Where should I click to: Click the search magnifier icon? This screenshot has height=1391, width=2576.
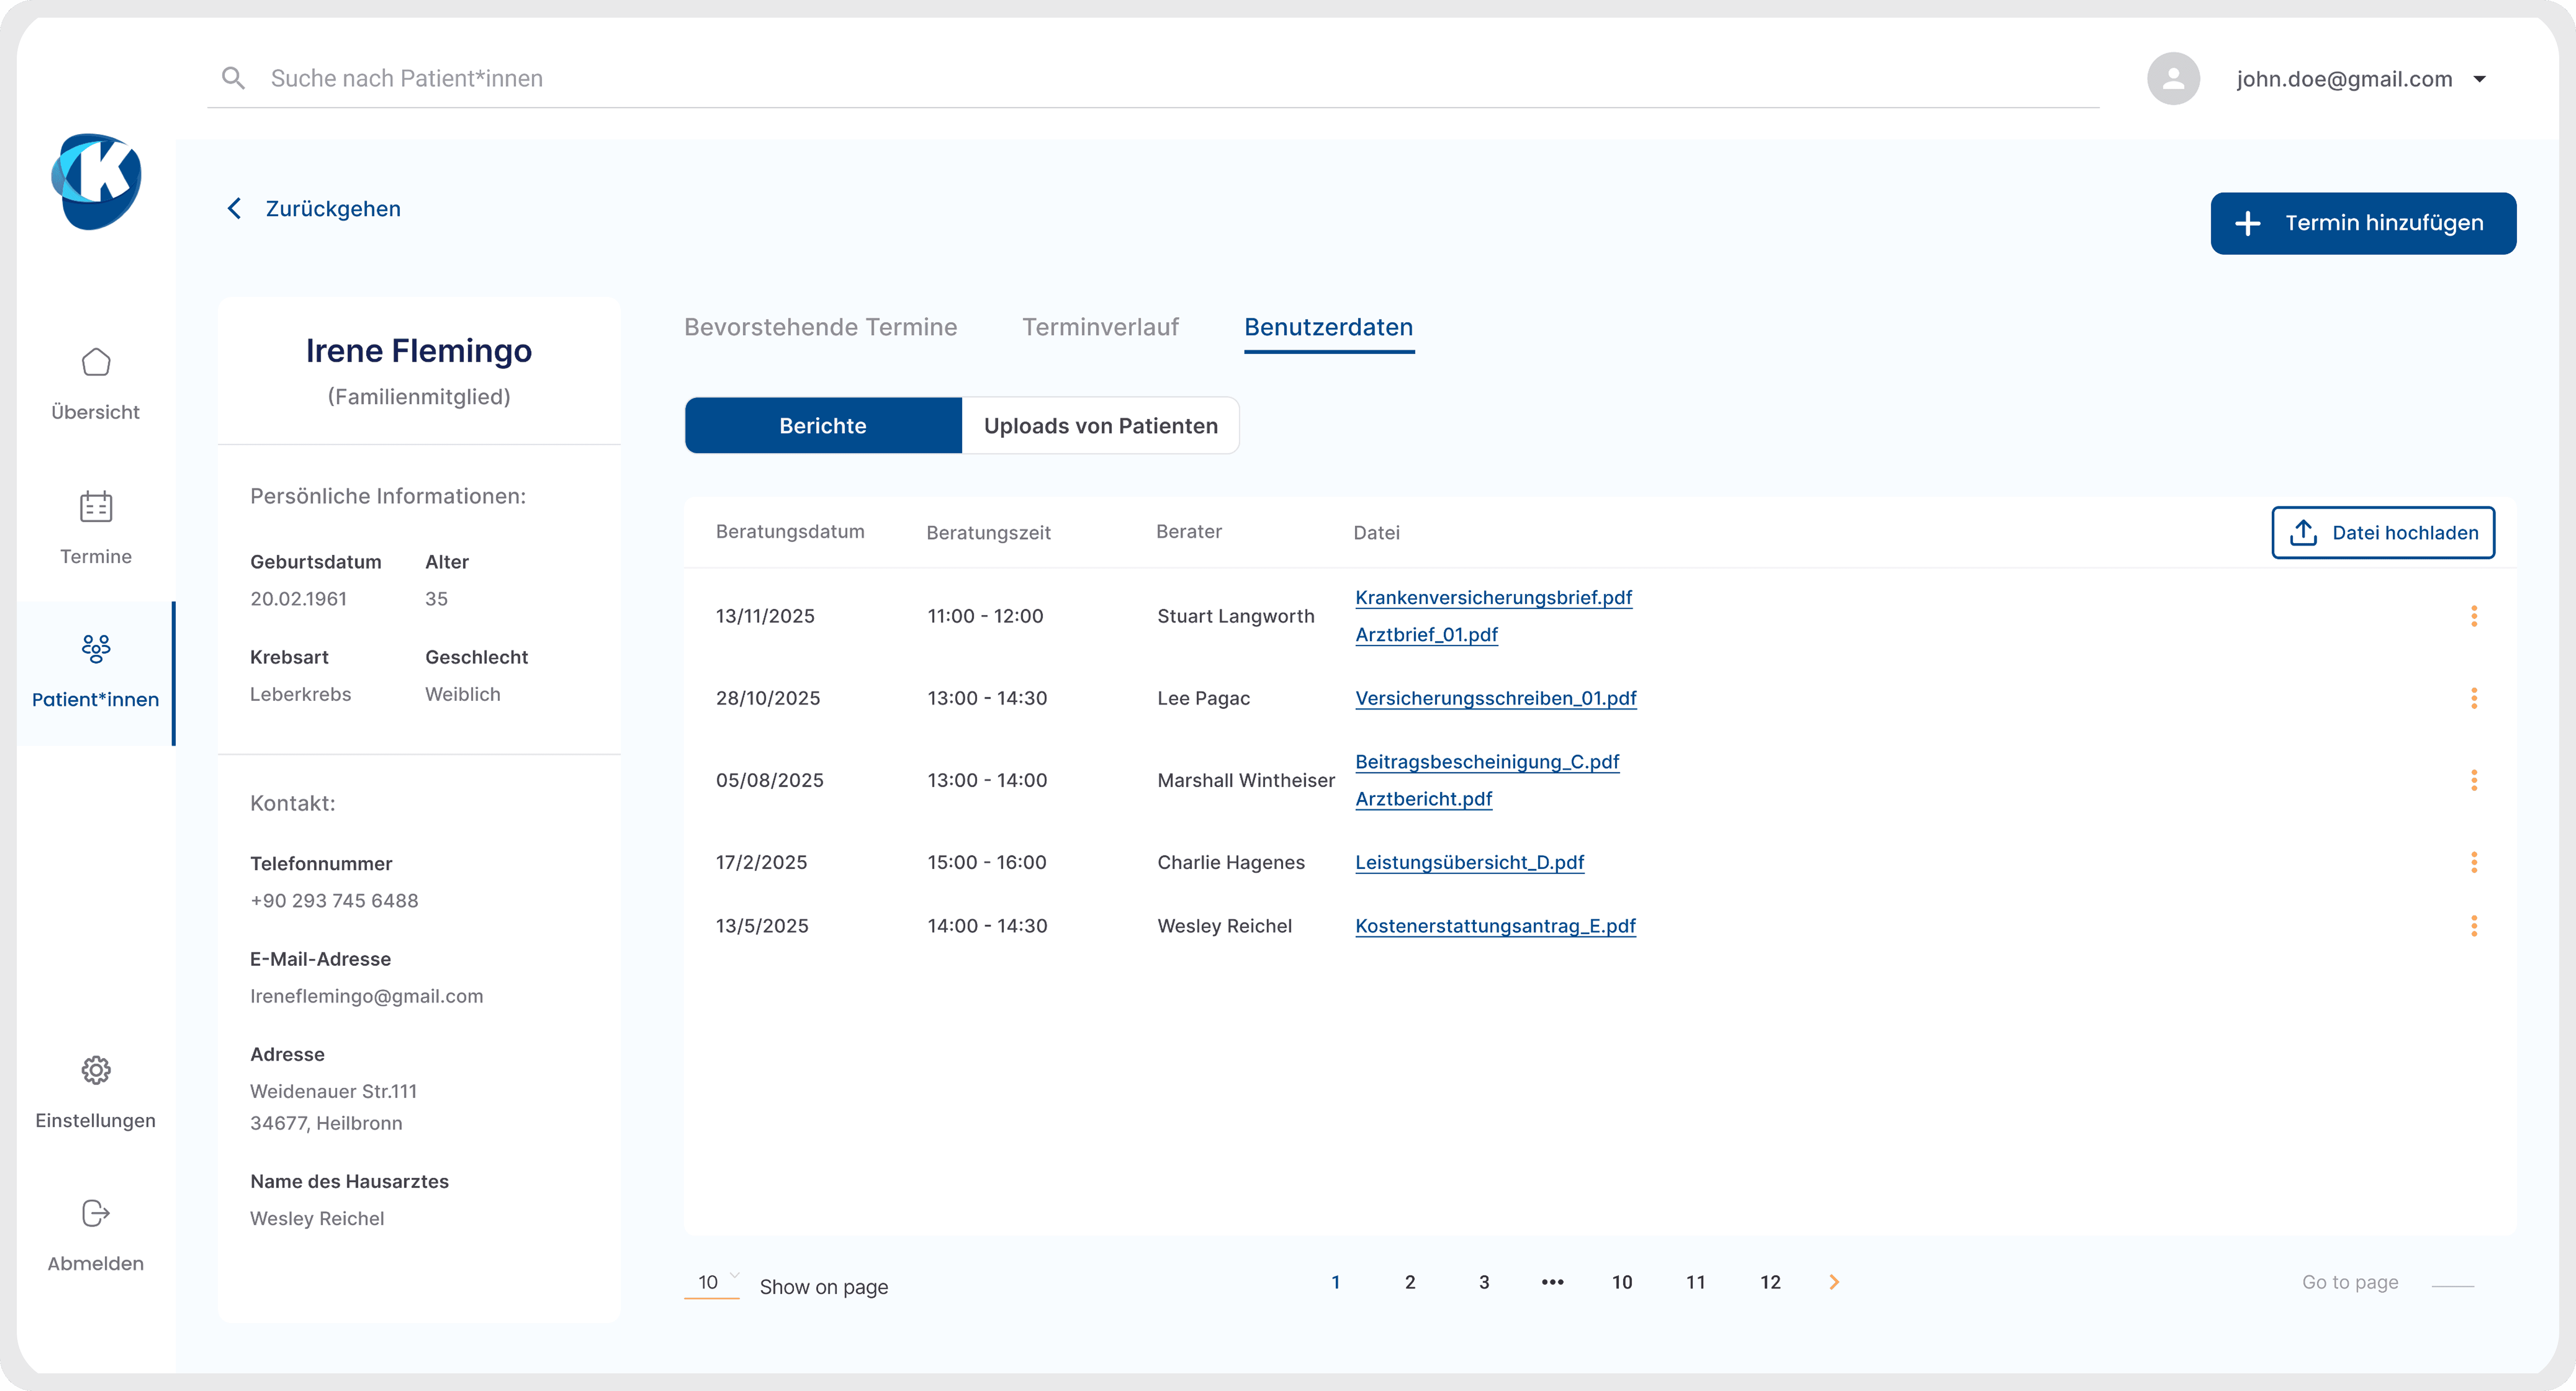pos(233,78)
